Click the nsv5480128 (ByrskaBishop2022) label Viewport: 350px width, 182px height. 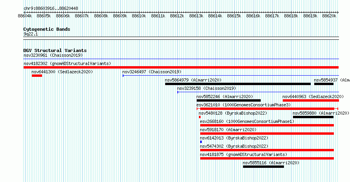click(x=233, y=113)
